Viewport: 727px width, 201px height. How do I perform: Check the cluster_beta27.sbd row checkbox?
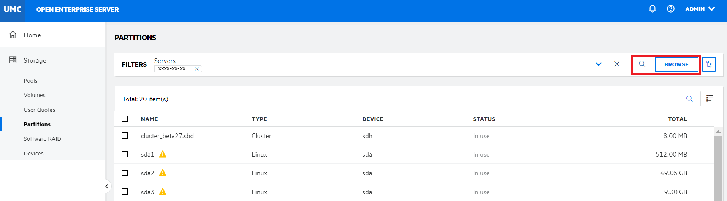pos(125,136)
